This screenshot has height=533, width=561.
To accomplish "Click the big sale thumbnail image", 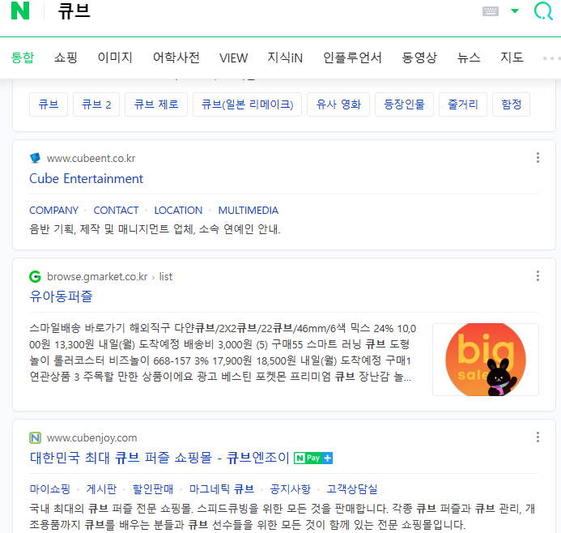I will (x=486, y=360).
